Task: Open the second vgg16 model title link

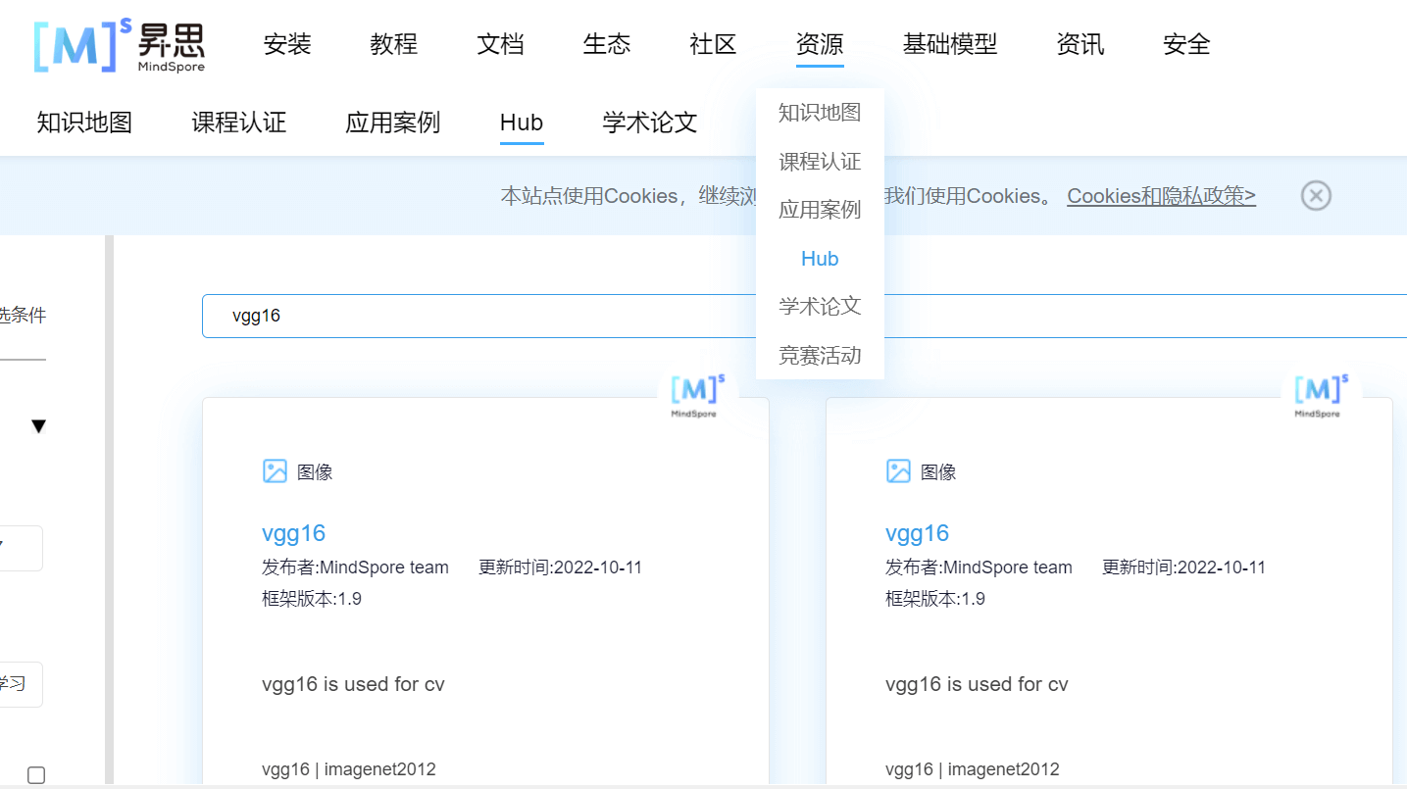Action: point(917,533)
